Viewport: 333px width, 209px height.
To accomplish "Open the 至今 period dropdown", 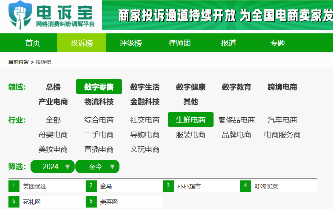I will (x=97, y=166).
